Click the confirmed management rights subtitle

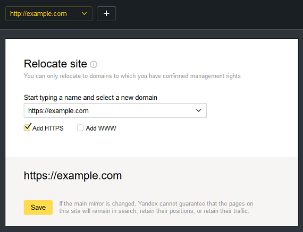132,76
